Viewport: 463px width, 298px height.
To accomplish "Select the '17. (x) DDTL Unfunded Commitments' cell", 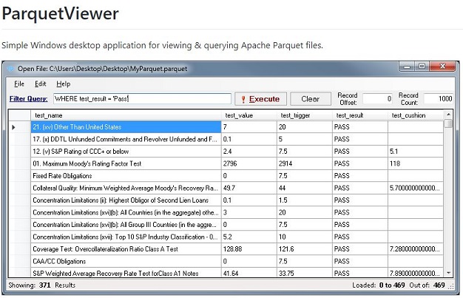I will pyautogui.click(x=126, y=139).
